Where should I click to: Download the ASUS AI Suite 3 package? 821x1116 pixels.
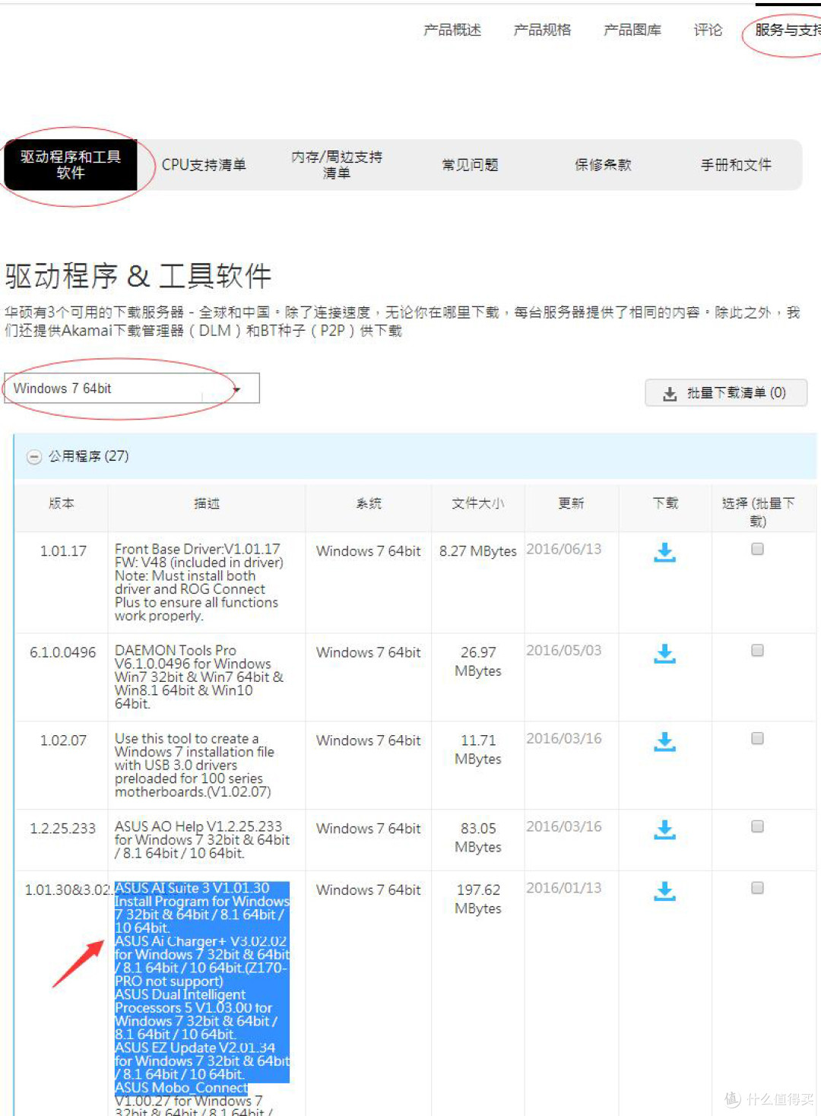tap(664, 892)
